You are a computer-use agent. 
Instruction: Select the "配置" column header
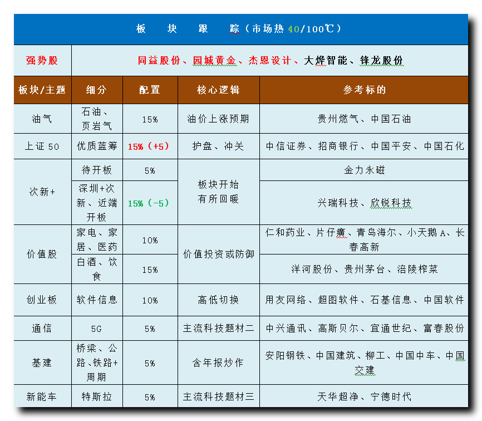[150, 90]
